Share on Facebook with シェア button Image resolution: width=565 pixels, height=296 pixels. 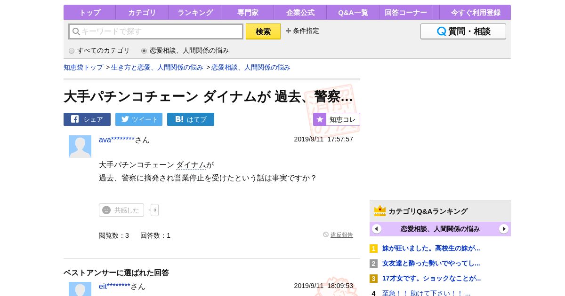(x=87, y=119)
